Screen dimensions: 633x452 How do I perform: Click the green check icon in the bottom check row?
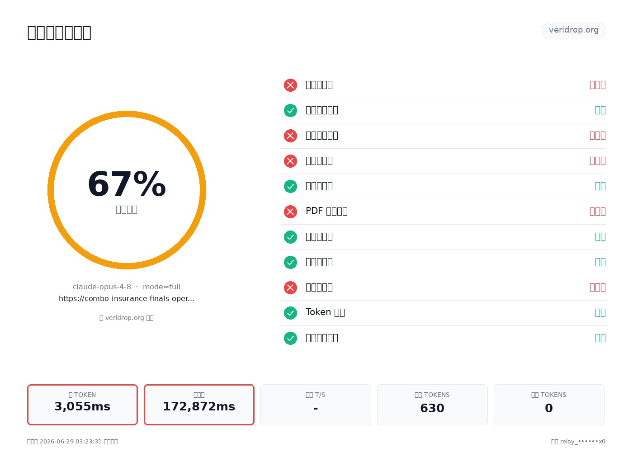(290, 338)
